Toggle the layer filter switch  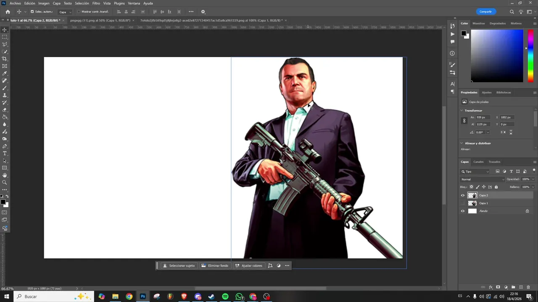(534, 170)
